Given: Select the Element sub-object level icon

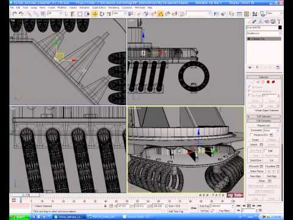Looking at the screenshot, I should click(273, 82).
